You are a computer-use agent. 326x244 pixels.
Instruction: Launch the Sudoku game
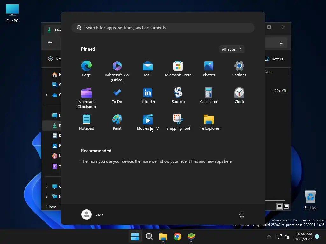pos(178,96)
